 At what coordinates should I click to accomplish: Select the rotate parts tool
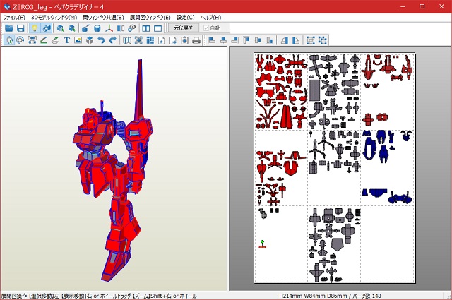(20, 40)
